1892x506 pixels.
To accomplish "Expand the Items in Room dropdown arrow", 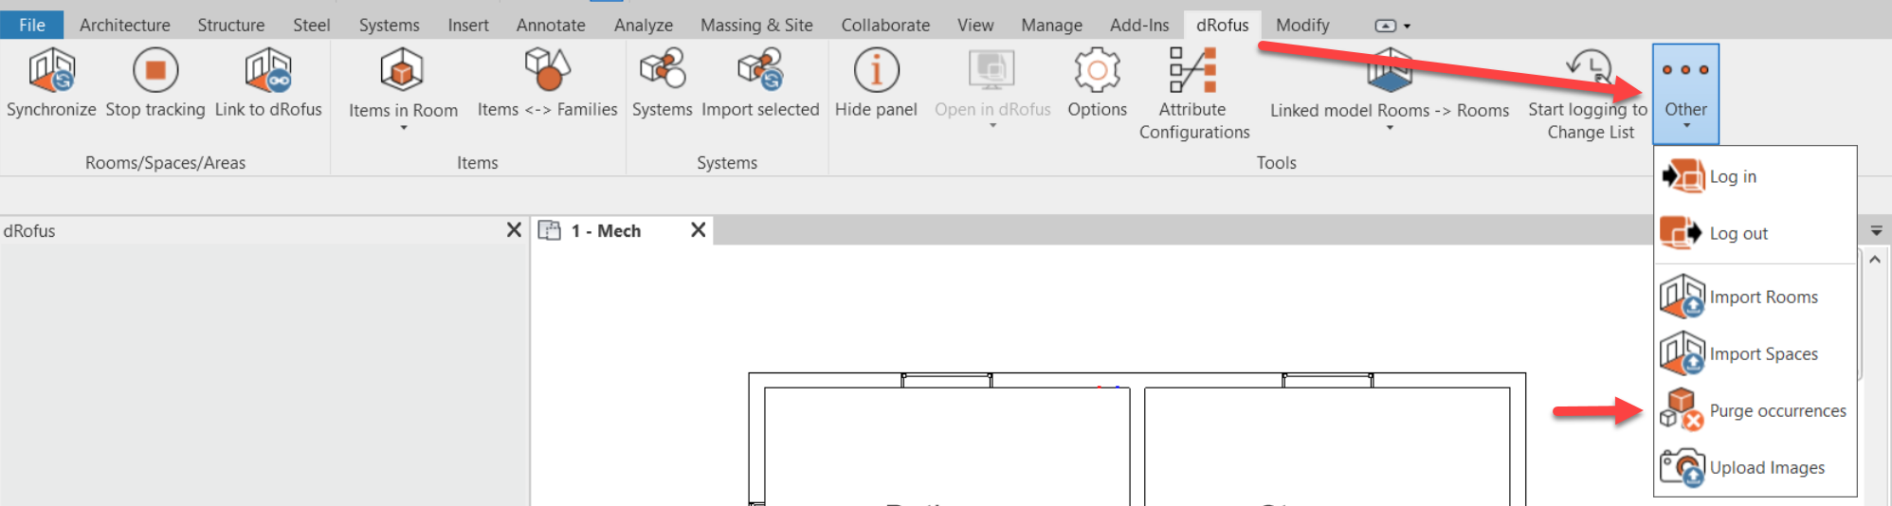I will [404, 128].
